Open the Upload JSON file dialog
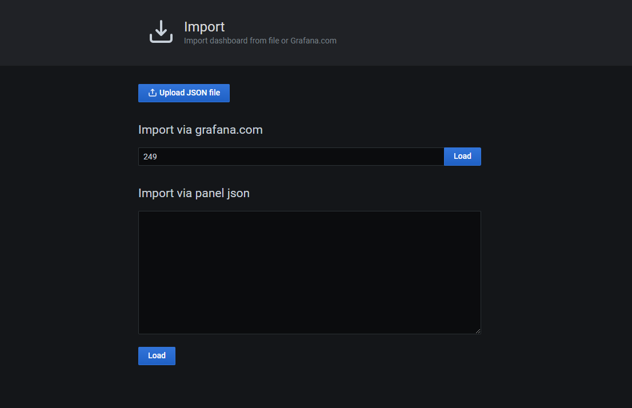This screenshot has width=632, height=408. coord(184,93)
